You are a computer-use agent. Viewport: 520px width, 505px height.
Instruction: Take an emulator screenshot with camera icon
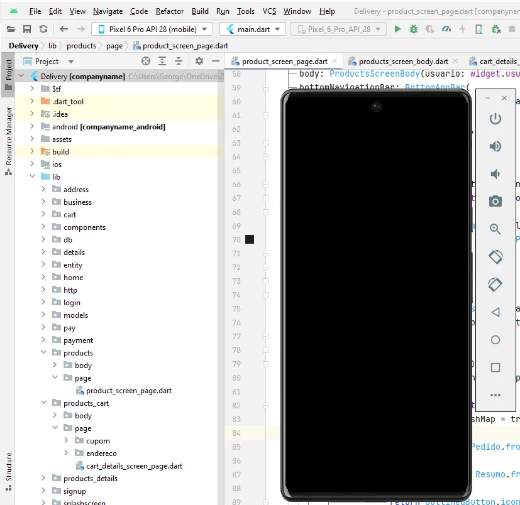[495, 201]
